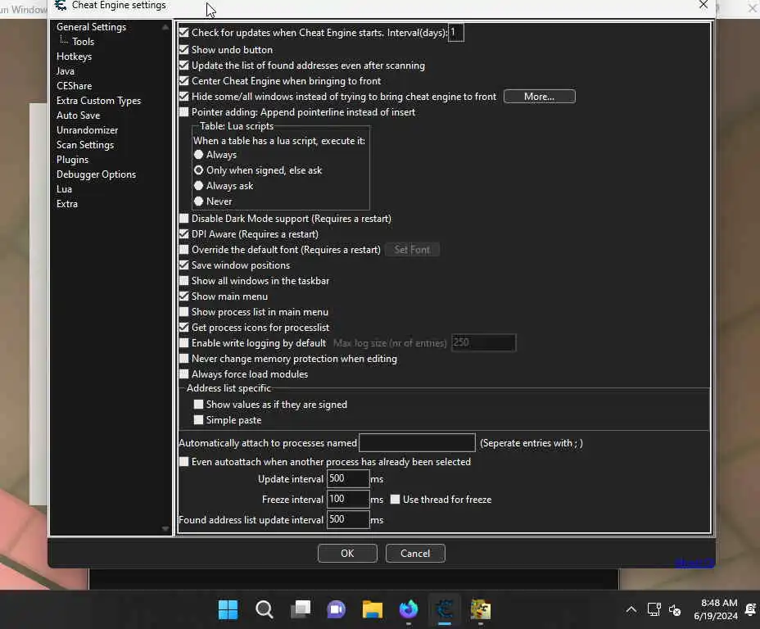Open the network status tray icon
The width and height of the screenshot is (760, 629).
coord(654,609)
